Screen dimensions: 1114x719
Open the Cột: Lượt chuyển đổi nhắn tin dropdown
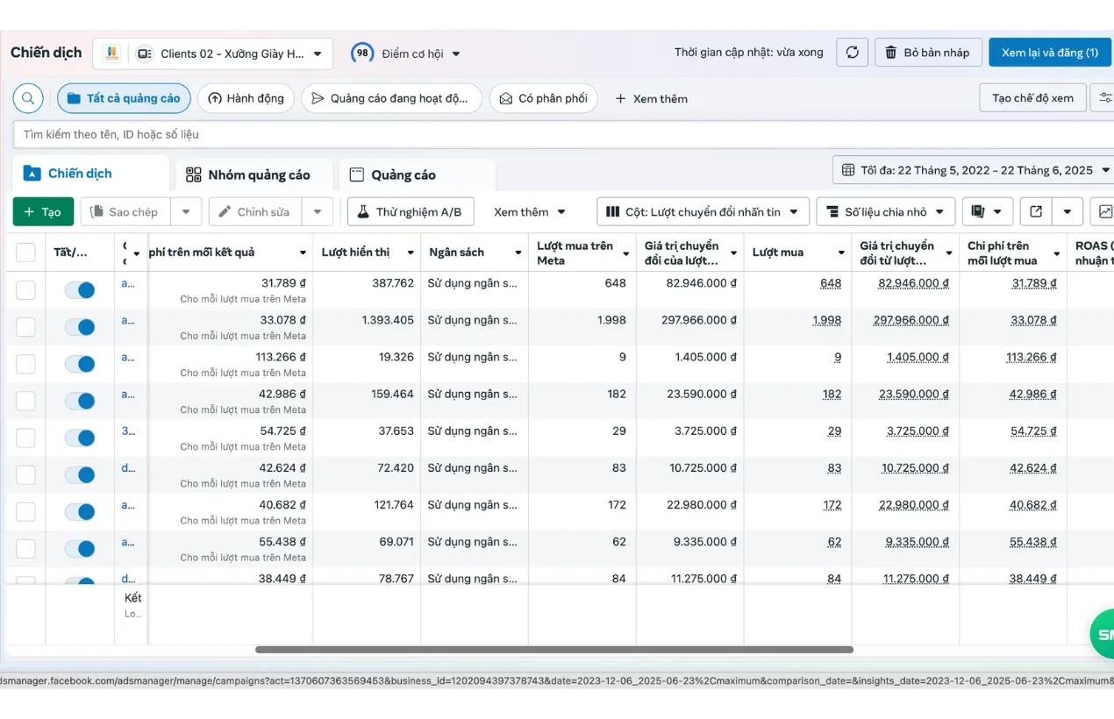coord(703,211)
